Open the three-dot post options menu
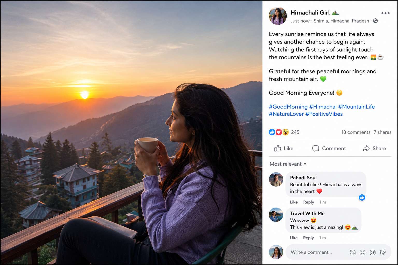Viewport: 398px width, 265px height. [385, 13]
